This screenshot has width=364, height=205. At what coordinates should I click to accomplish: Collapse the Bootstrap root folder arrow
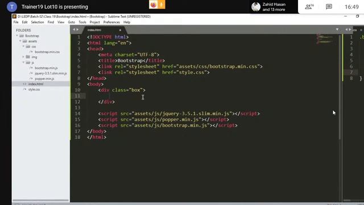pyautogui.click(x=17, y=35)
